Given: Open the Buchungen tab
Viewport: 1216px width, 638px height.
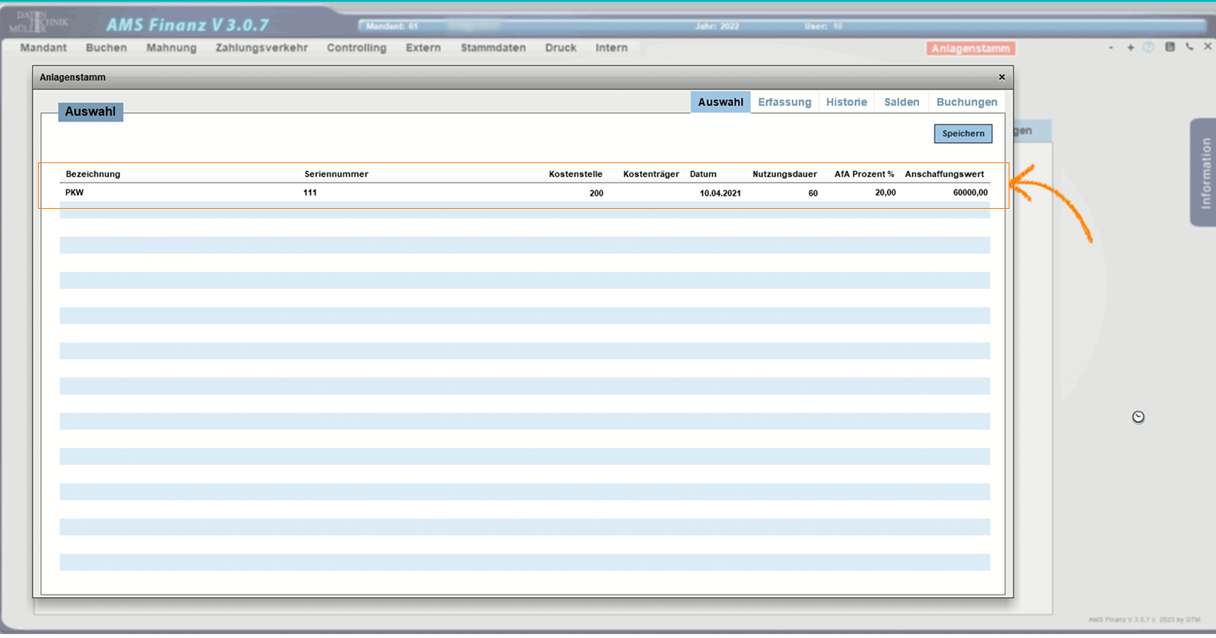Looking at the screenshot, I should (966, 102).
